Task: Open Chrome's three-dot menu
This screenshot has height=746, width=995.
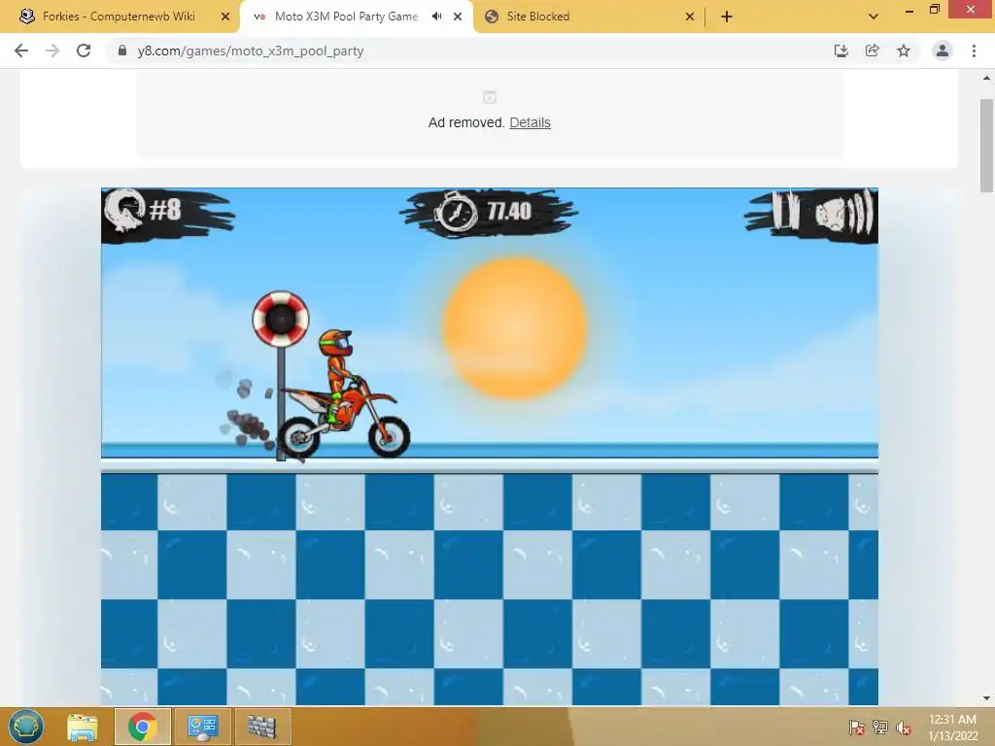Action: pyautogui.click(x=974, y=51)
